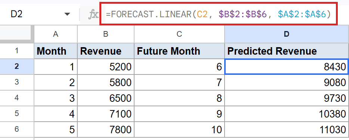The height and width of the screenshot is (140, 349).
Task: Select Predicted Revenue cell with 9080
Action: tap(287, 82)
